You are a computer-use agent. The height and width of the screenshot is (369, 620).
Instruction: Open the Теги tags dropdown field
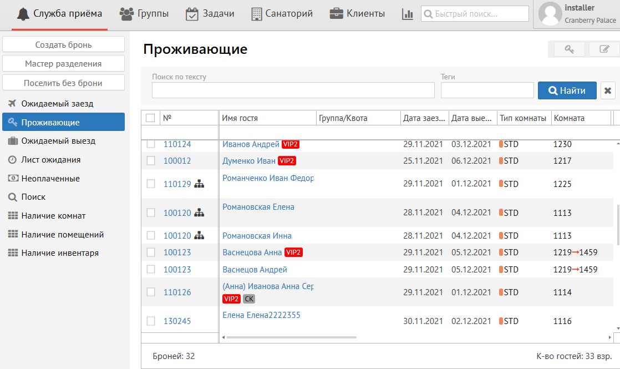coord(487,90)
